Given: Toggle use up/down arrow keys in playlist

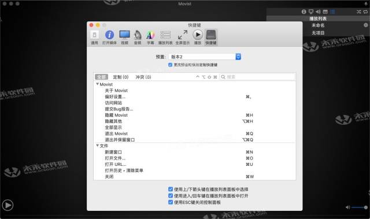Looking at the screenshot, I should [x=171, y=189].
